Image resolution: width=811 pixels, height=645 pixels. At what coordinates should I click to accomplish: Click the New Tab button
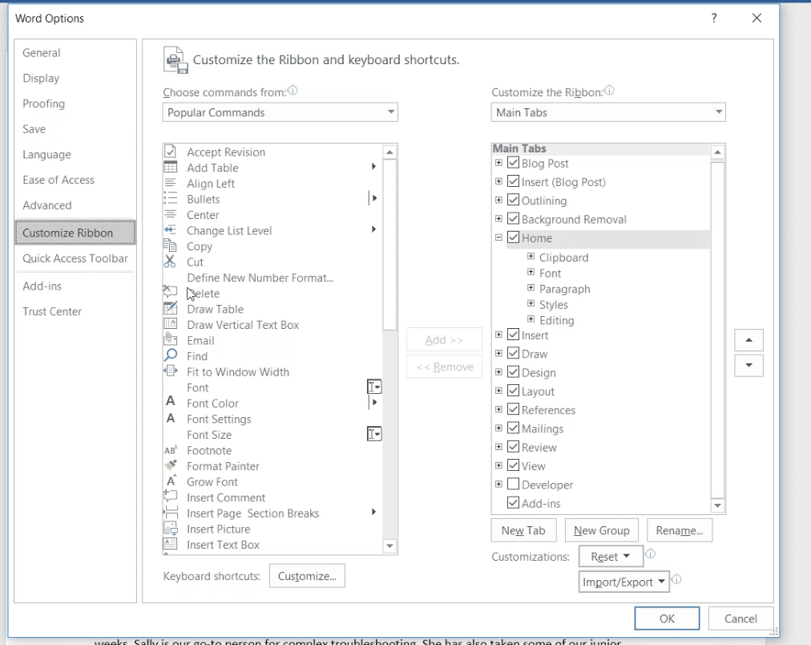(523, 530)
